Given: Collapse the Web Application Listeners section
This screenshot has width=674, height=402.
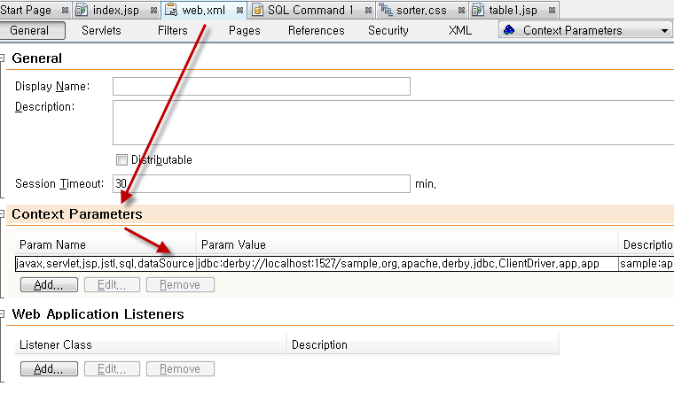Looking at the screenshot, I should (2, 313).
